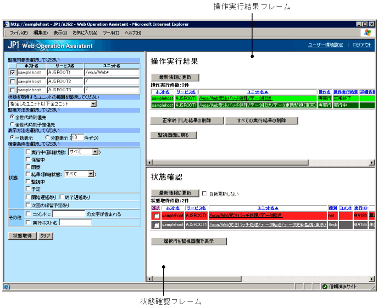Check 次回の保留予定あり checkbox
This screenshot has width=378, height=308.
[28, 205]
